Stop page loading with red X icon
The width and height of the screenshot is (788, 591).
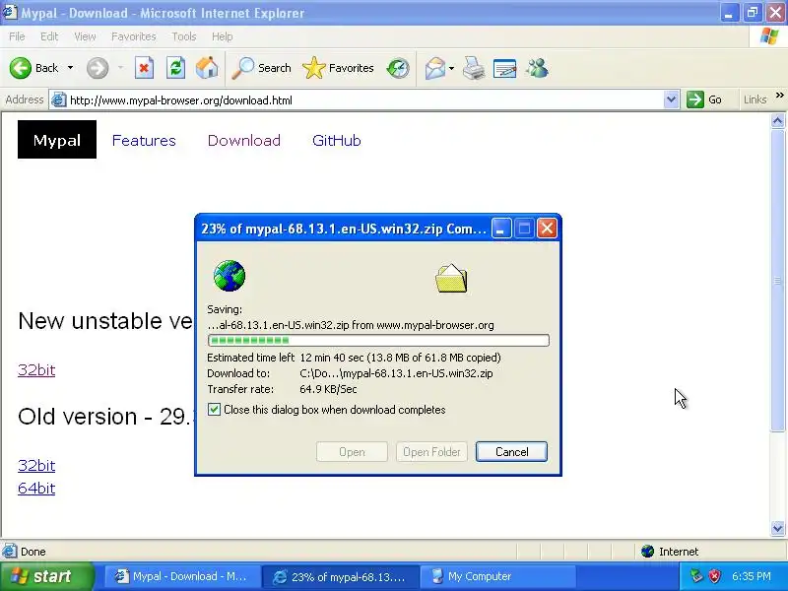pos(144,68)
